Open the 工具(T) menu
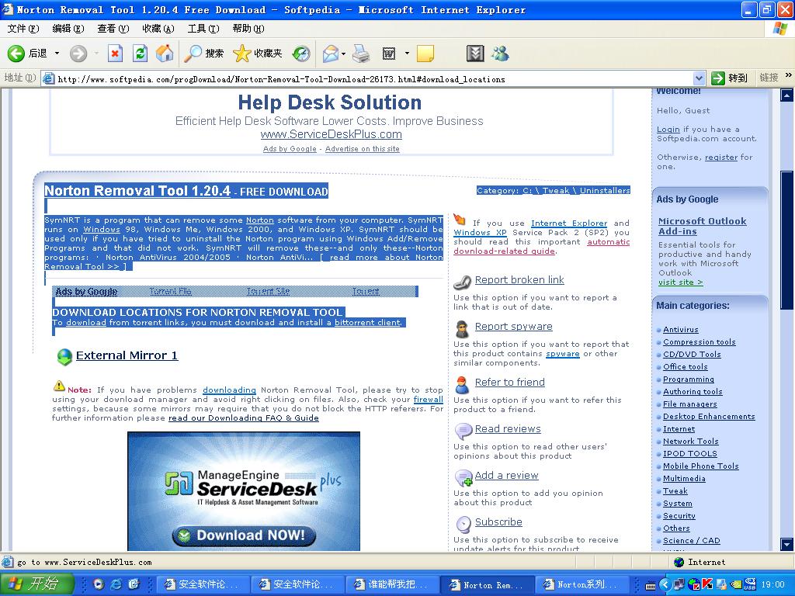Image resolution: width=795 pixels, height=596 pixels. [x=203, y=29]
